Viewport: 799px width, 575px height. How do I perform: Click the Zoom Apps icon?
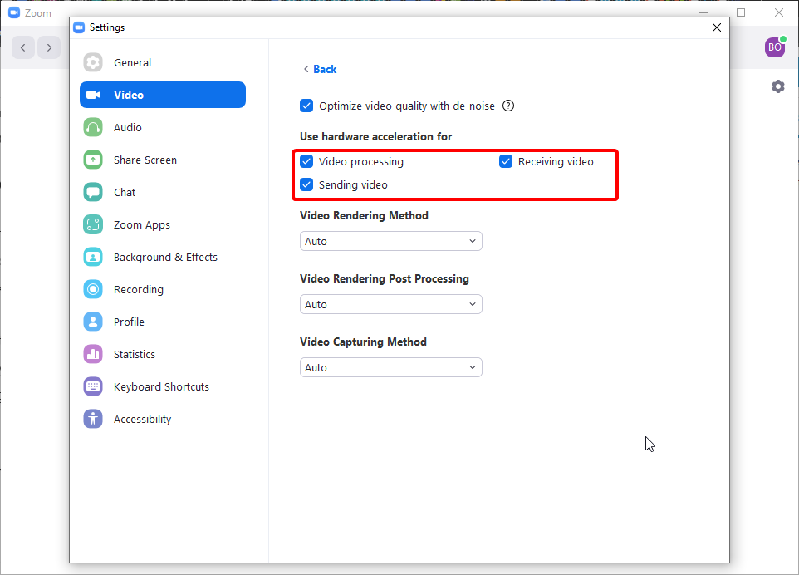click(93, 225)
